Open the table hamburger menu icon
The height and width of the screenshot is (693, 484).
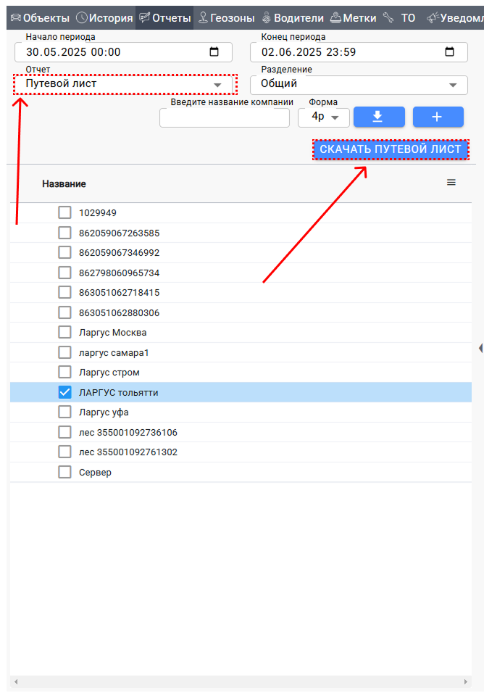(x=451, y=183)
